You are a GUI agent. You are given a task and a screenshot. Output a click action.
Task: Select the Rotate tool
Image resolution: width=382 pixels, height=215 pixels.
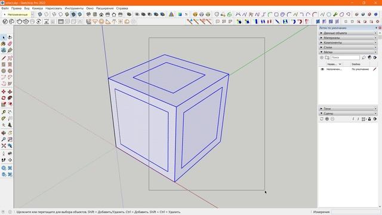click(x=4, y=98)
